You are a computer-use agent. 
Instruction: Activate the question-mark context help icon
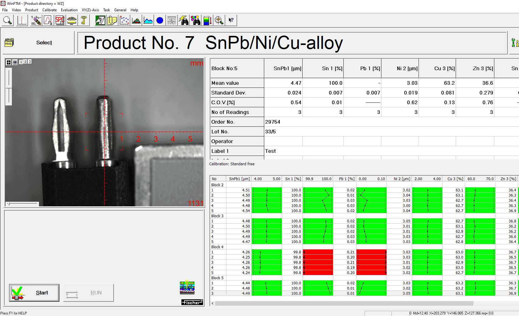click(231, 20)
